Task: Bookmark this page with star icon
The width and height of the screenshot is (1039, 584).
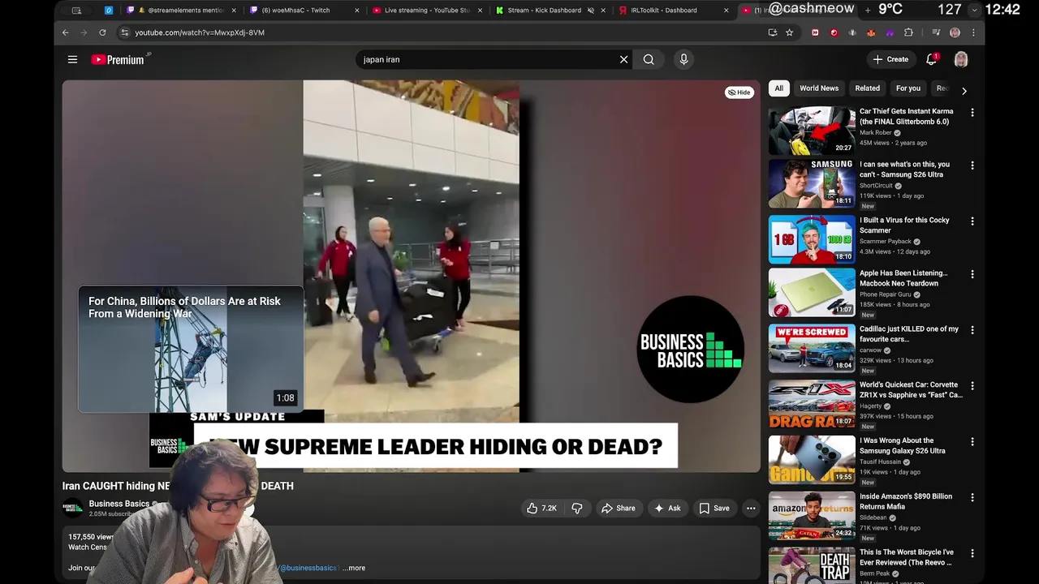Action: [x=789, y=32]
